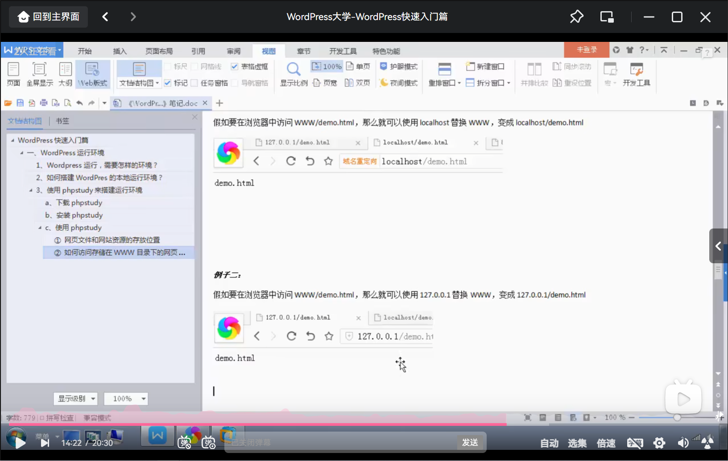Click the ribbon 开发工具 icon button

pyautogui.click(x=637, y=74)
